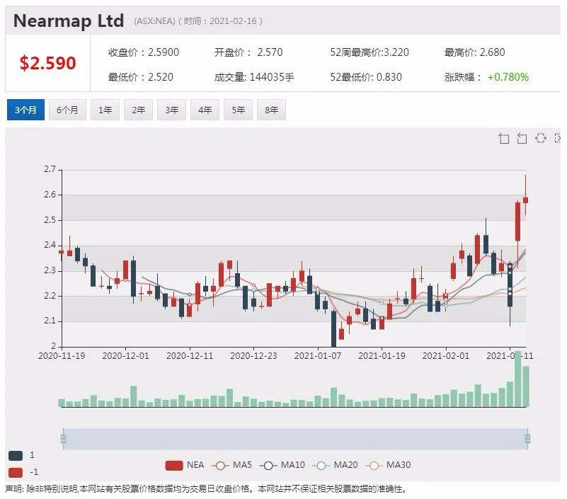Click the 开盘价： 2.570 value
This screenshot has width=567, height=499.
[x=248, y=52]
